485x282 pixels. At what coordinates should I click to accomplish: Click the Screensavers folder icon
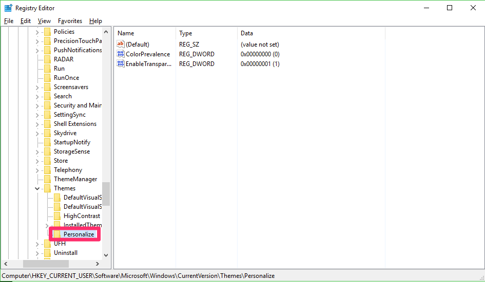pos(47,87)
